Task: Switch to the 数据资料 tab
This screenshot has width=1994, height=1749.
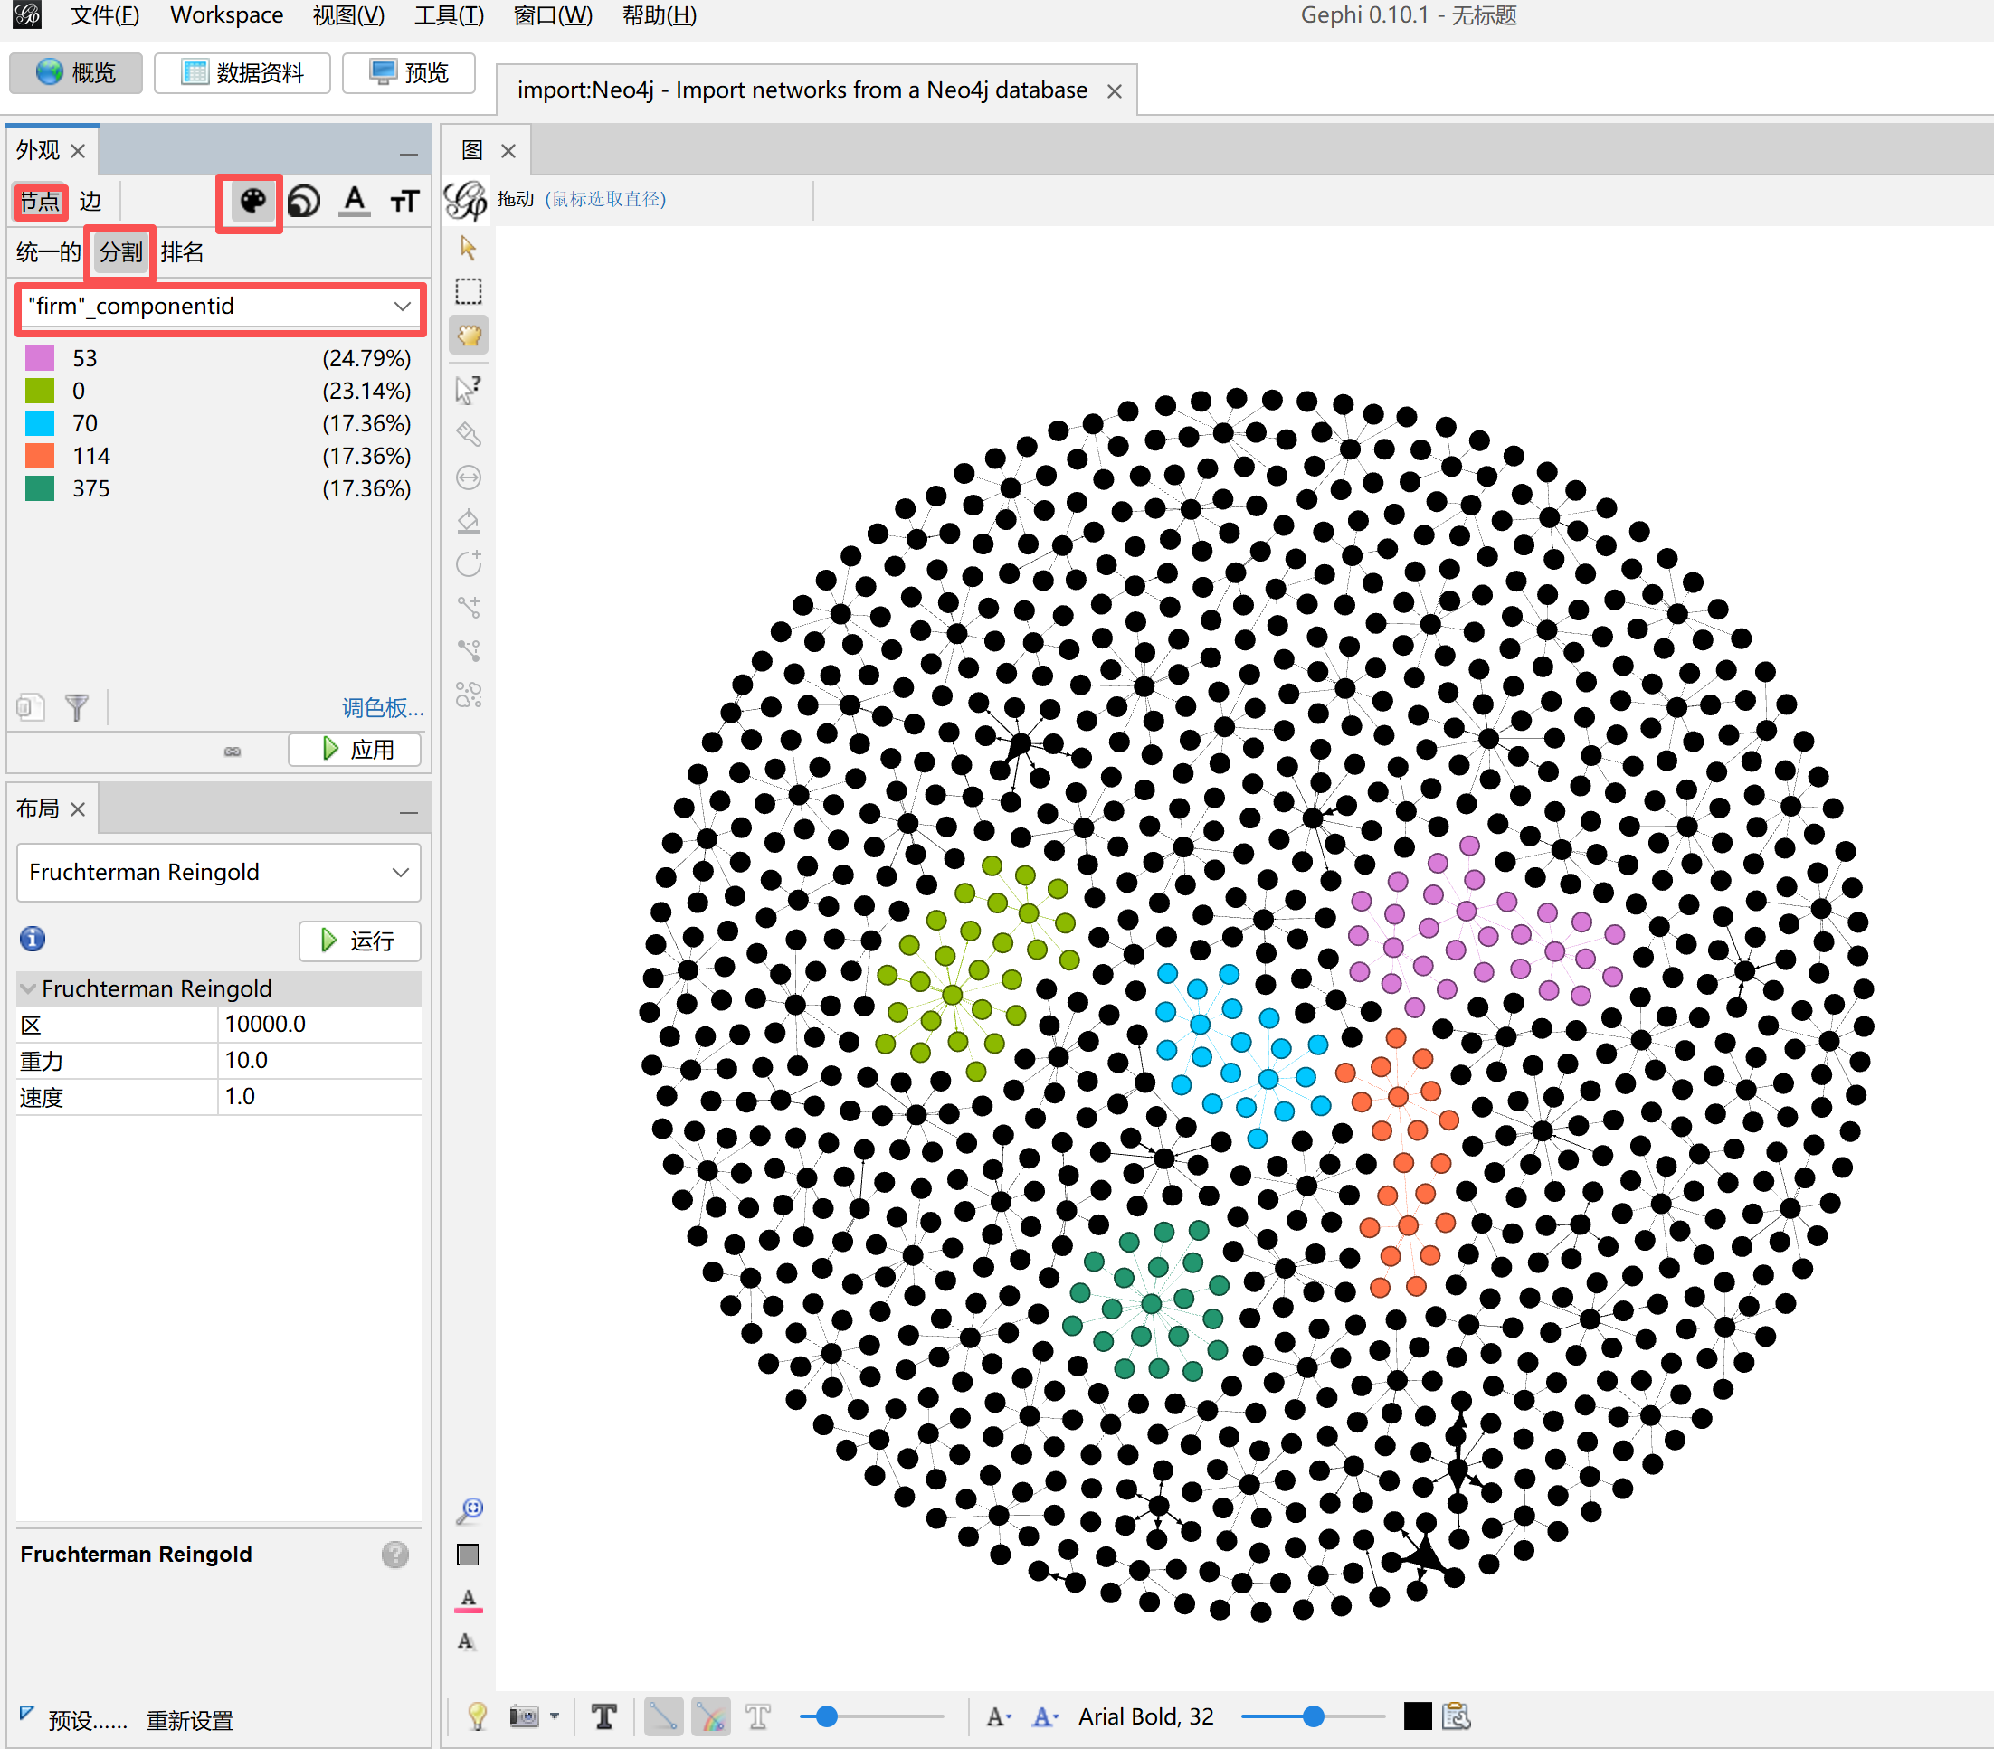Action: [242, 73]
